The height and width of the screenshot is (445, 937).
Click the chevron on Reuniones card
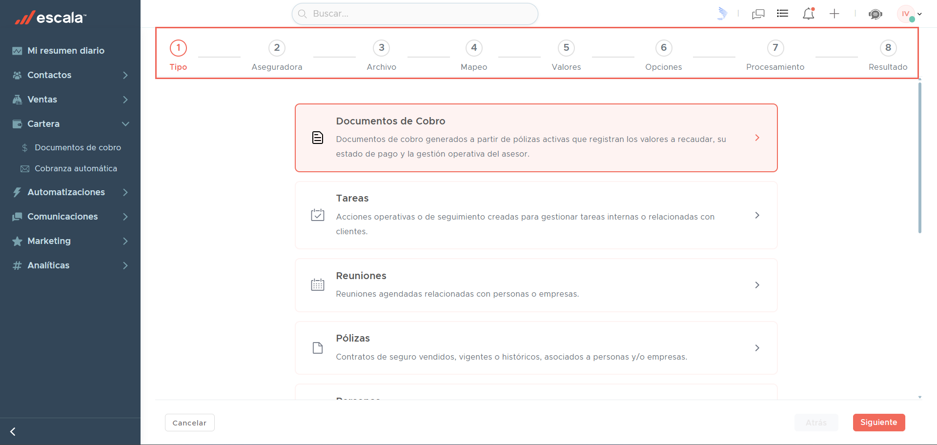pyautogui.click(x=757, y=285)
